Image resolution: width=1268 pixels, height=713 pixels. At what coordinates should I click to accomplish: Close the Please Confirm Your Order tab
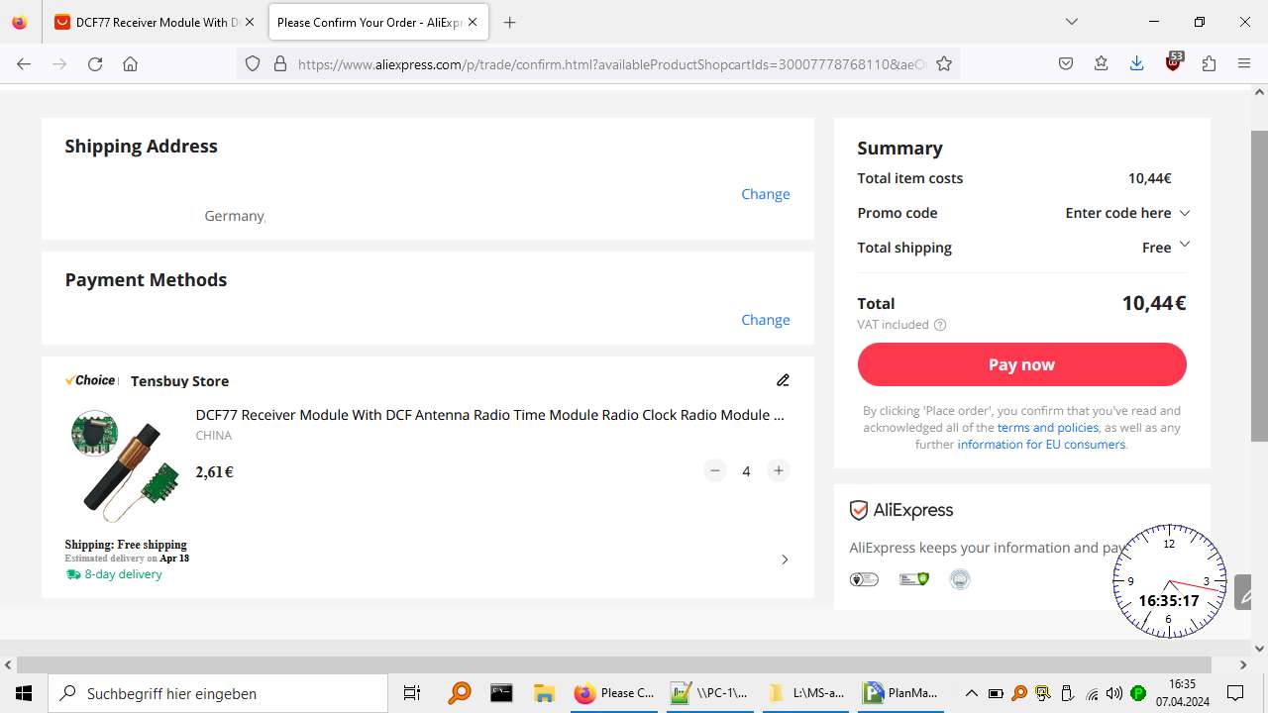click(x=474, y=22)
